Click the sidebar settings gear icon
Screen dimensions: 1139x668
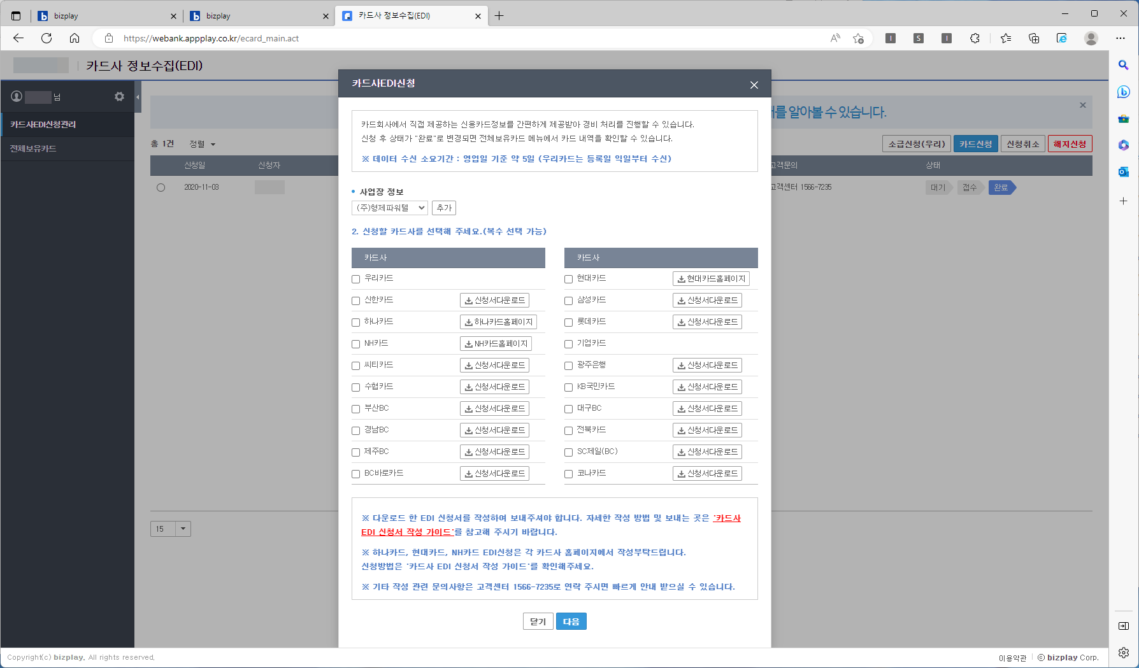pyautogui.click(x=119, y=96)
